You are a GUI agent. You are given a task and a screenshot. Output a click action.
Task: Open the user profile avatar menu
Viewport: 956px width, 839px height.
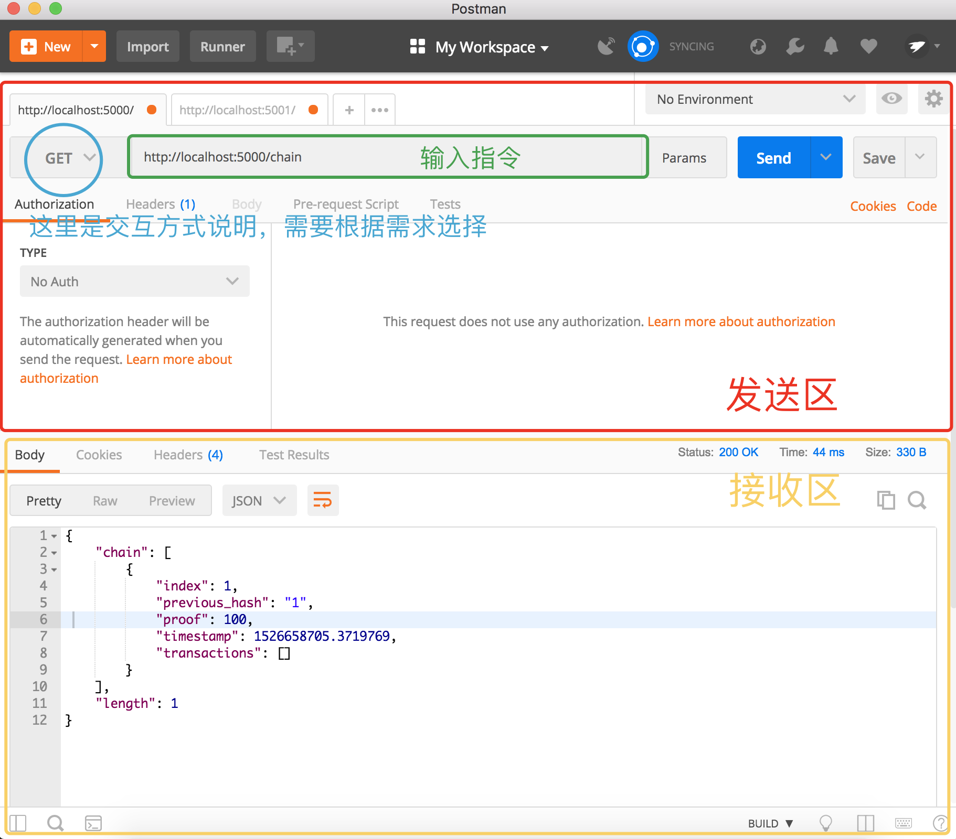coord(922,47)
